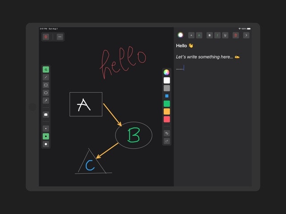Pick the orange color swatch
286x214 pixels.
pyautogui.click(x=167, y=111)
